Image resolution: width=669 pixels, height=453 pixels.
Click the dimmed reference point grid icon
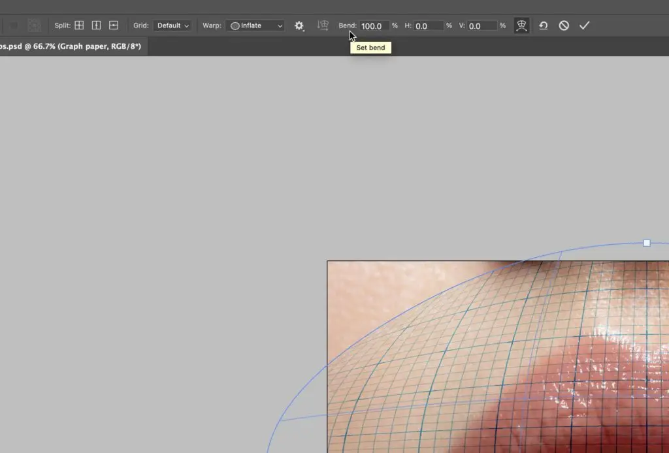pyautogui.click(x=34, y=25)
